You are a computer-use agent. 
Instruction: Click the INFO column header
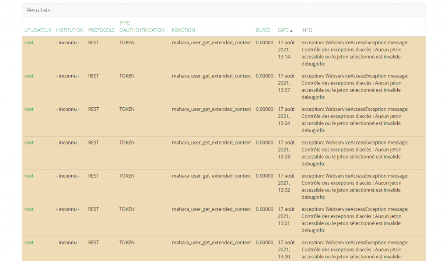[x=307, y=30]
